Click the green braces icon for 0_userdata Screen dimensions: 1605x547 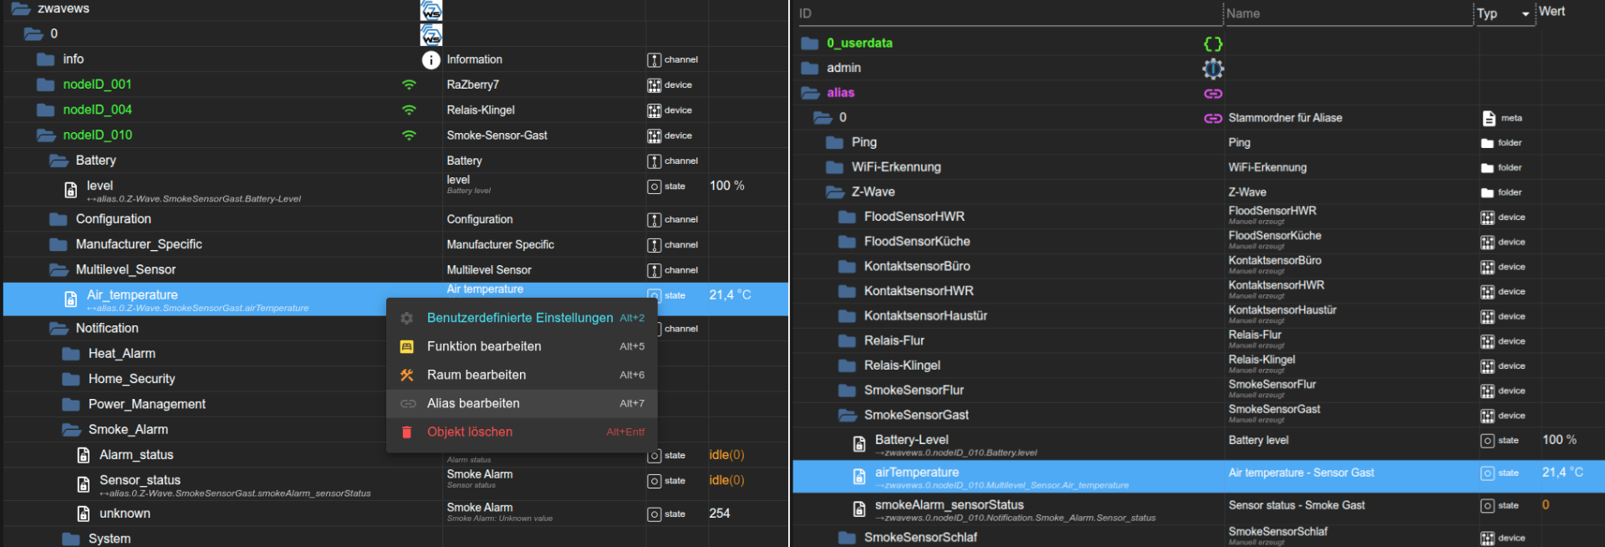[x=1213, y=43]
